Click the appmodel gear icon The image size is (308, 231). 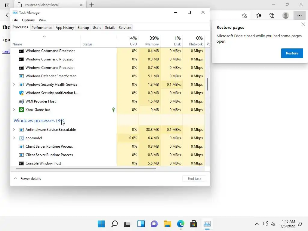[x=21, y=138]
